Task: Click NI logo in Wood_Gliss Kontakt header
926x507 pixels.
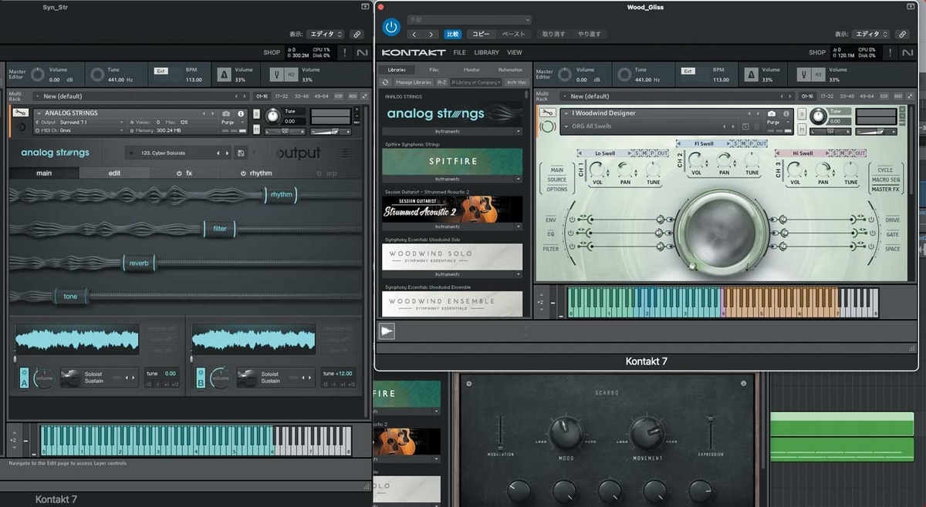Action: [907, 52]
